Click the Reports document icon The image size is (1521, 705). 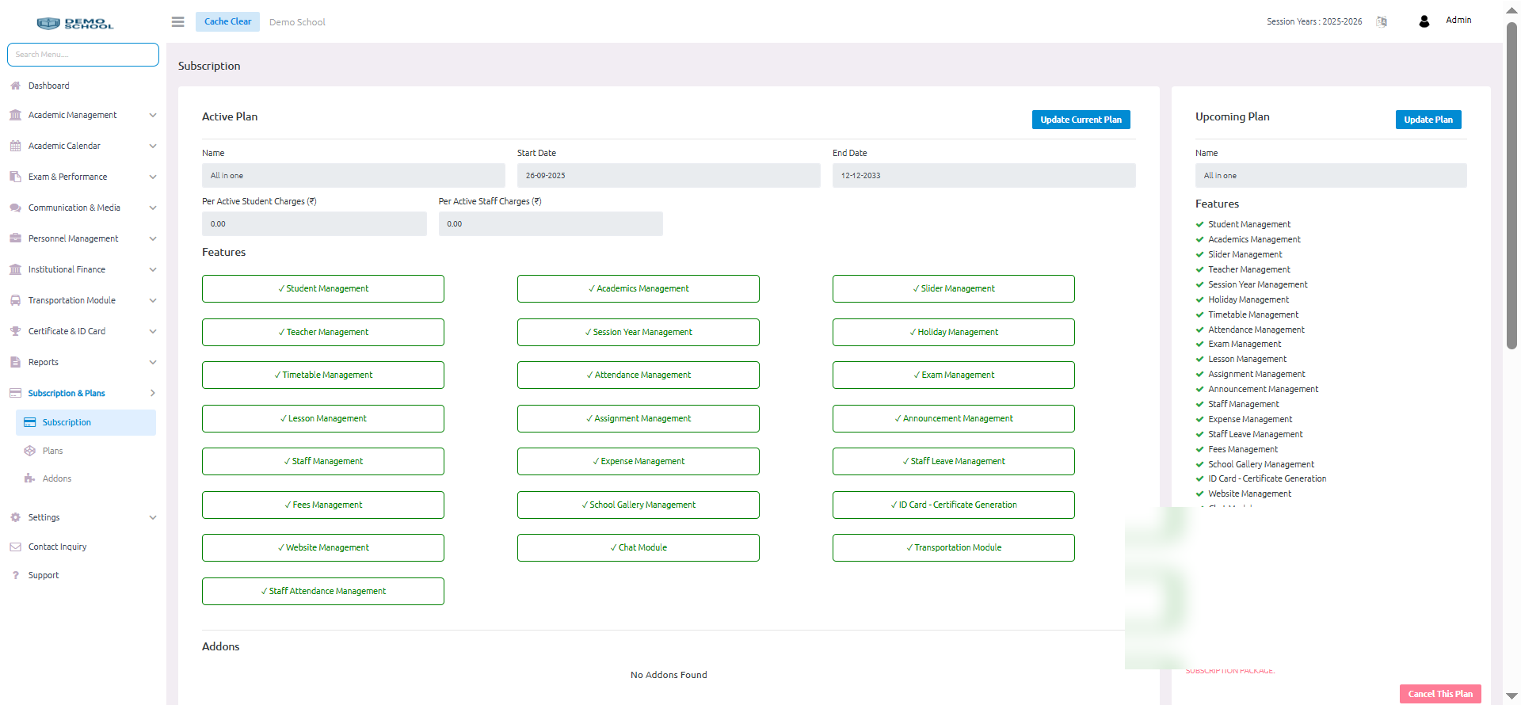pos(15,362)
